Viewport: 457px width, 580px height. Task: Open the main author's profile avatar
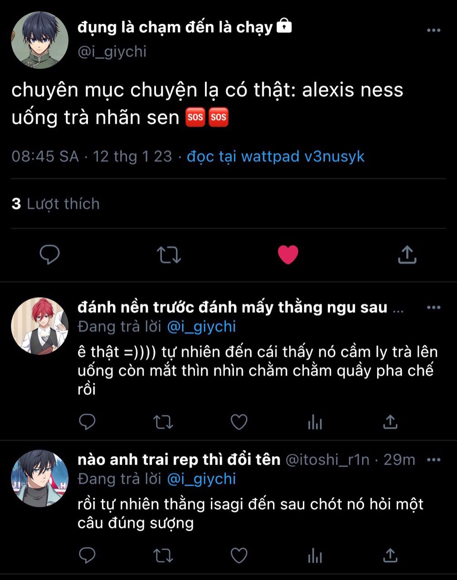coord(39,39)
